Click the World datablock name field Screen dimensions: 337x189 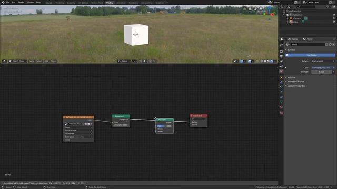[308, 45]
